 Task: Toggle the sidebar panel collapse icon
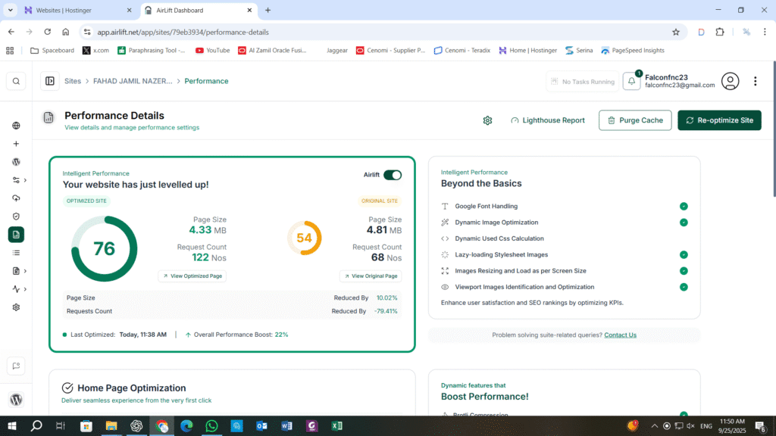coord(50,81)
